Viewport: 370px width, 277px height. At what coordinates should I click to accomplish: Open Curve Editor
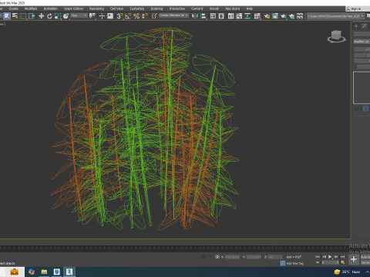pyautogui.click(x=239, y=16)
